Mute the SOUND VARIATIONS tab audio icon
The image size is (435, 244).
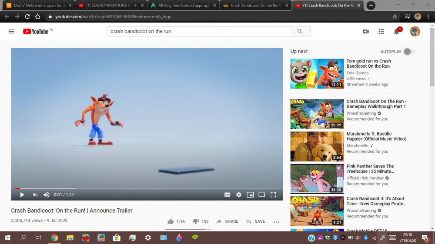[x=135, y=5]
